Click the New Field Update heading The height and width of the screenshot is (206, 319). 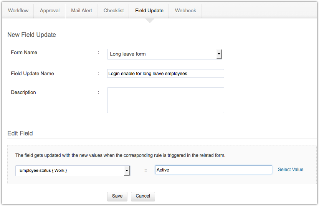(31, 35)
